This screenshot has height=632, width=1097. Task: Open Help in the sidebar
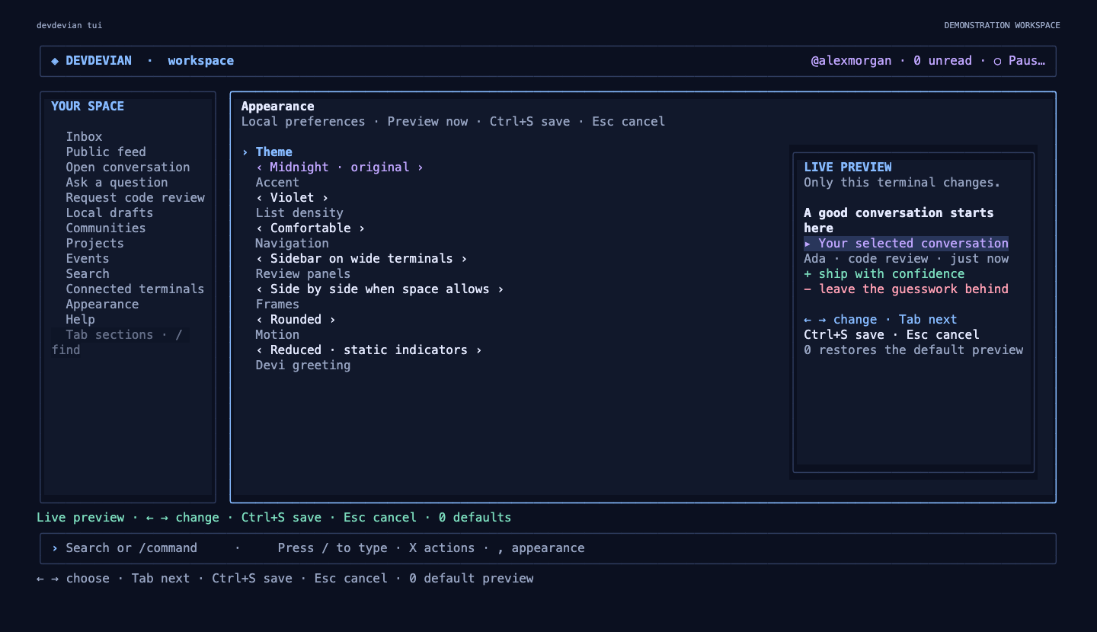pyautogui.click(x=80, y=320)
